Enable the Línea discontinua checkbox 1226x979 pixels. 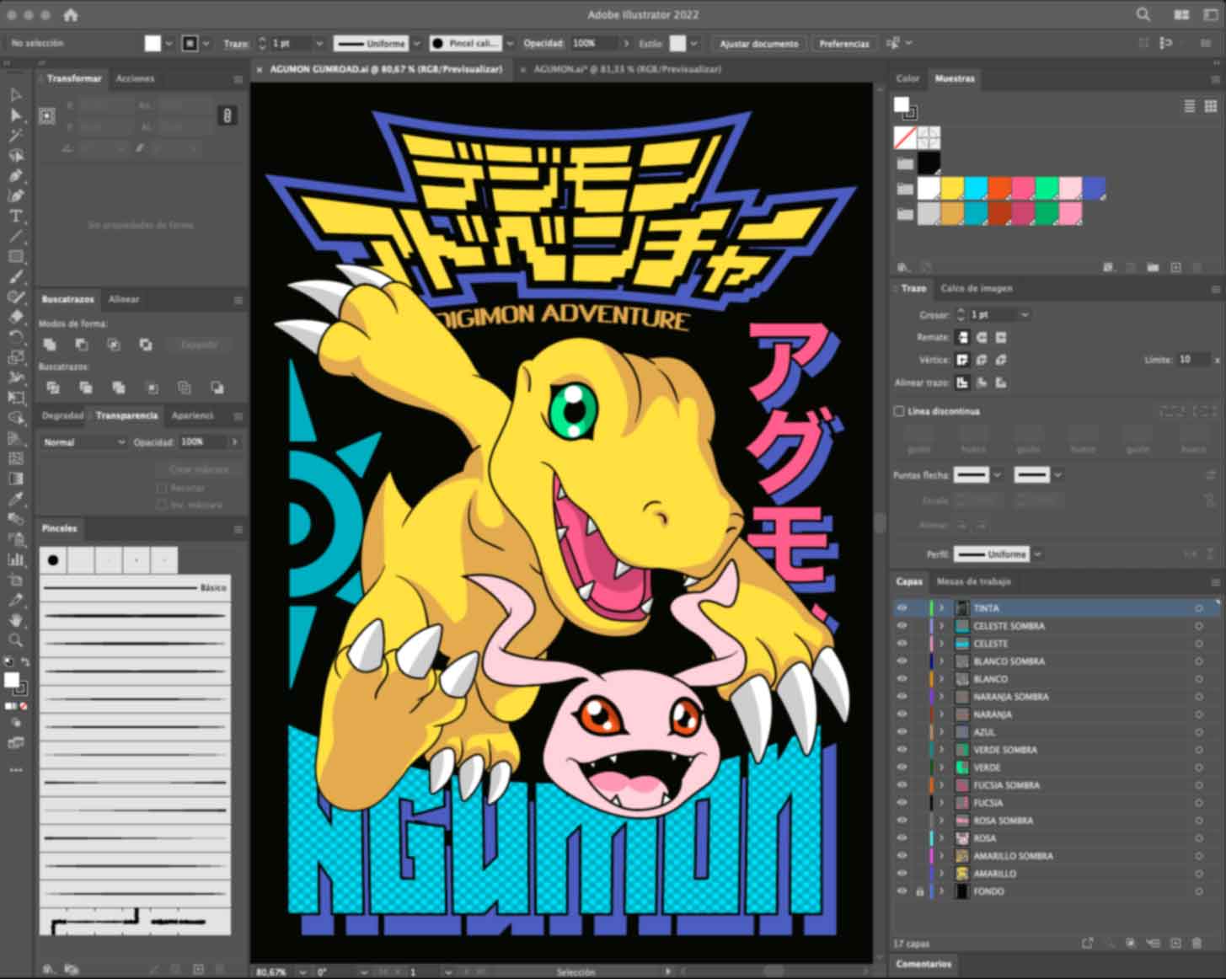[898, 411]
